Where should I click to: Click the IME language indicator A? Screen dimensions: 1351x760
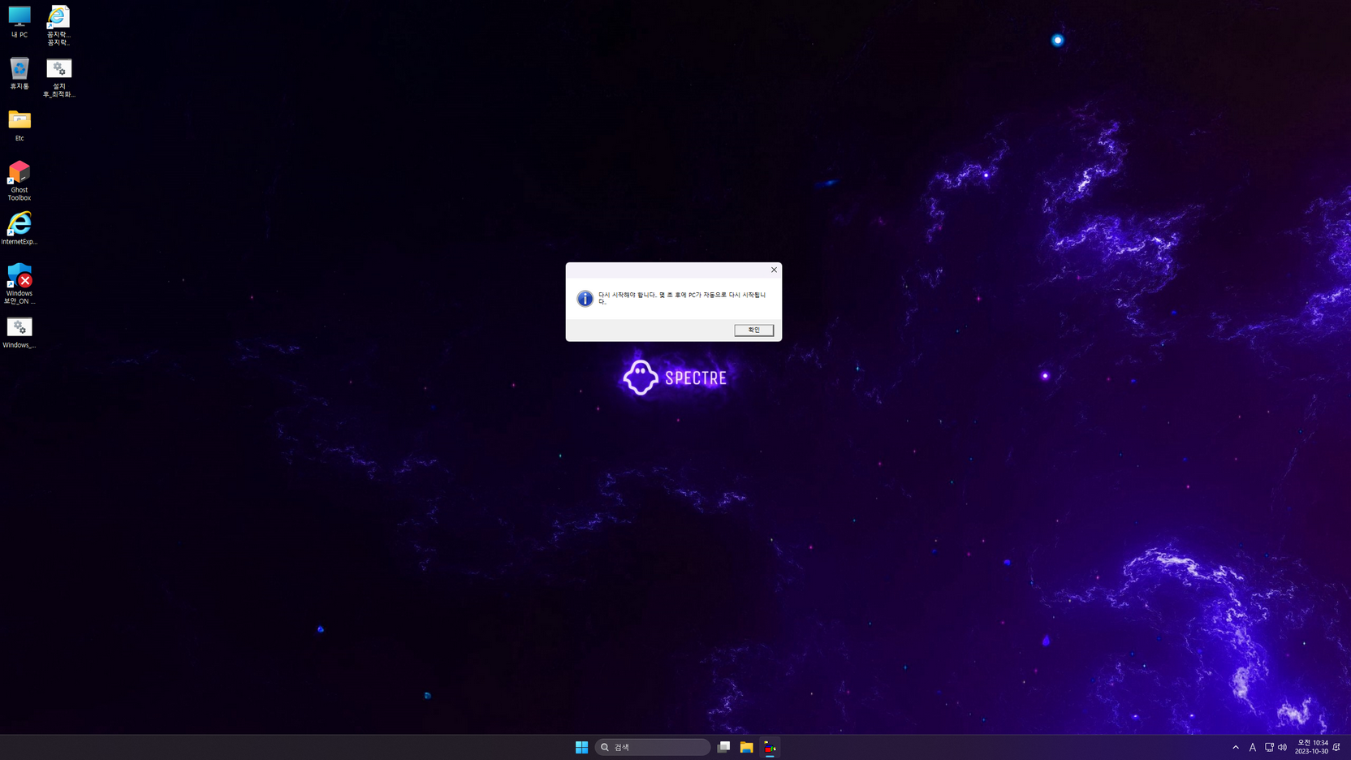(x=1253, y=747)
